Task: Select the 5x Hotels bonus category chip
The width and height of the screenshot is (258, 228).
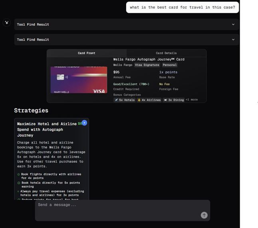Action: click(x=125, y=100)
